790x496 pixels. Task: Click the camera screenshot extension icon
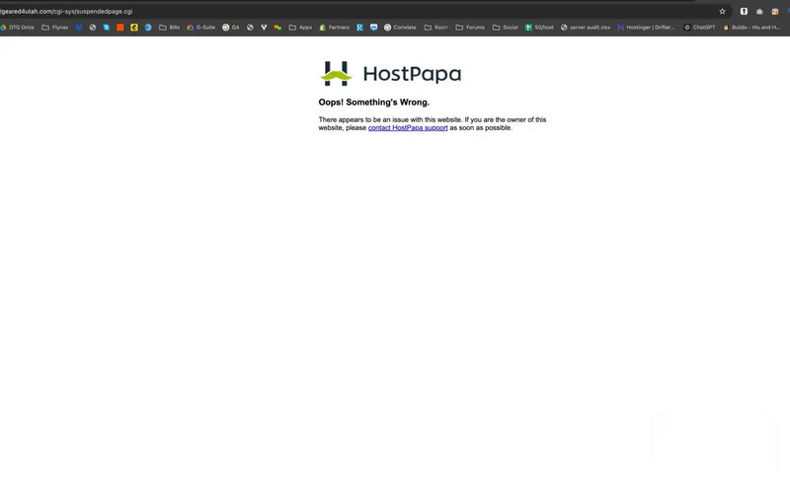(x=759, y=11)
